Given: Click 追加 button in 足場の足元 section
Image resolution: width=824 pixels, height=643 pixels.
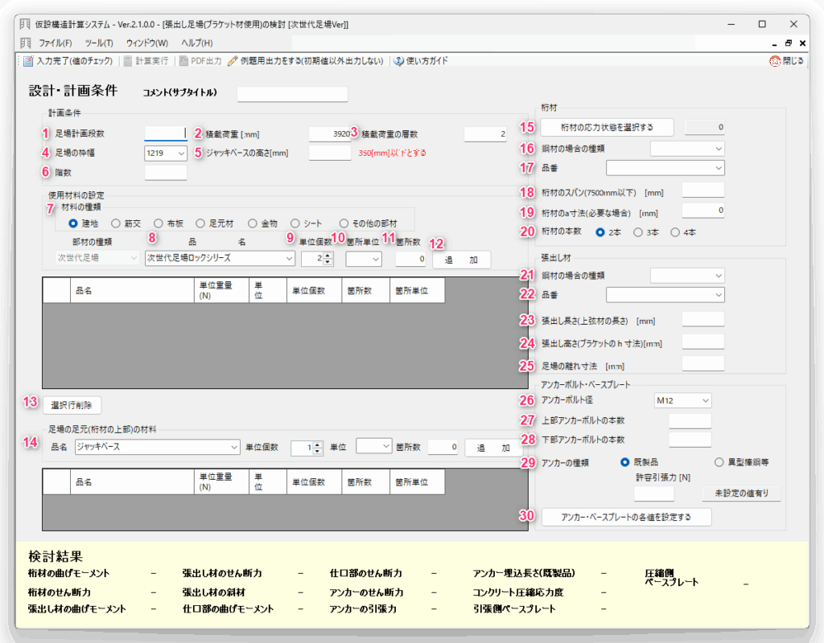Looking at the screenshot, I should click(x=493, y=448).
